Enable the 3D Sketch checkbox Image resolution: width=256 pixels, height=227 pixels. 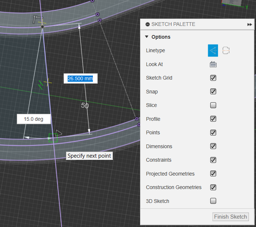click(213, 201)
